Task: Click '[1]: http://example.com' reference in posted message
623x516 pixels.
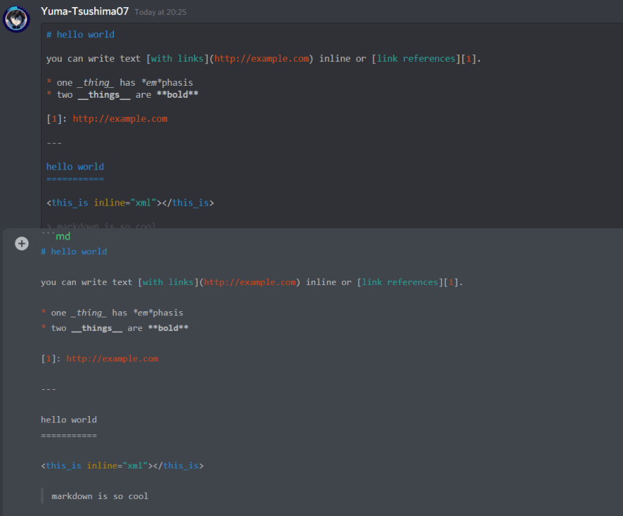Action: click(107, 118)
